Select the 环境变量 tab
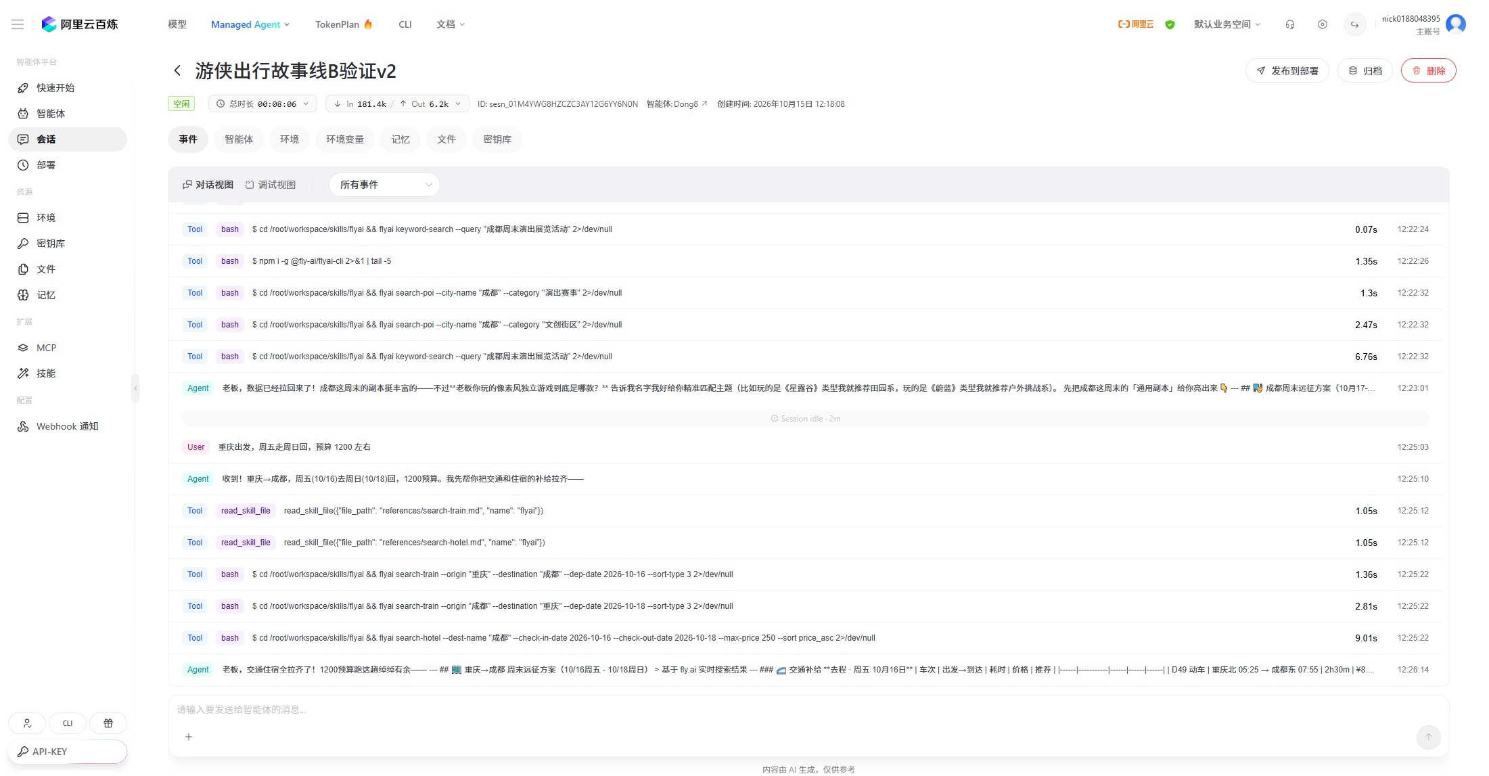 pos(345,139)
